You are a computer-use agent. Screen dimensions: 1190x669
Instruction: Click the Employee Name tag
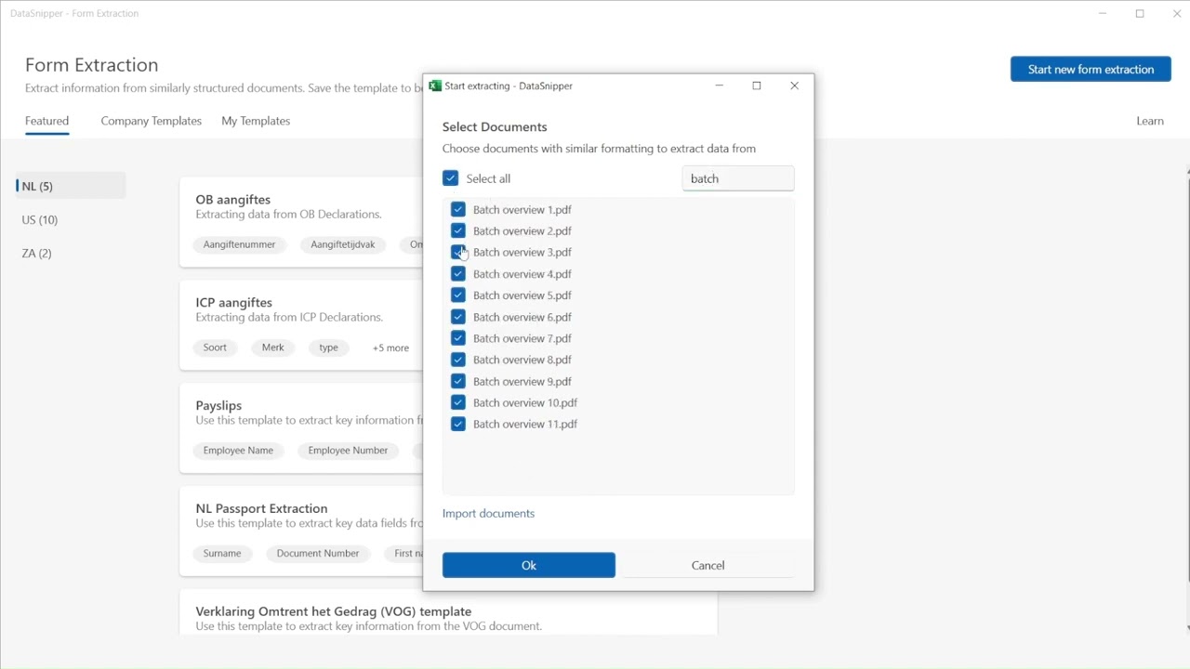tap(238, 451)
